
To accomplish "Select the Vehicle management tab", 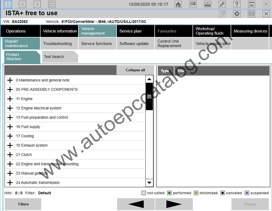I will click(x=97, y=31).
